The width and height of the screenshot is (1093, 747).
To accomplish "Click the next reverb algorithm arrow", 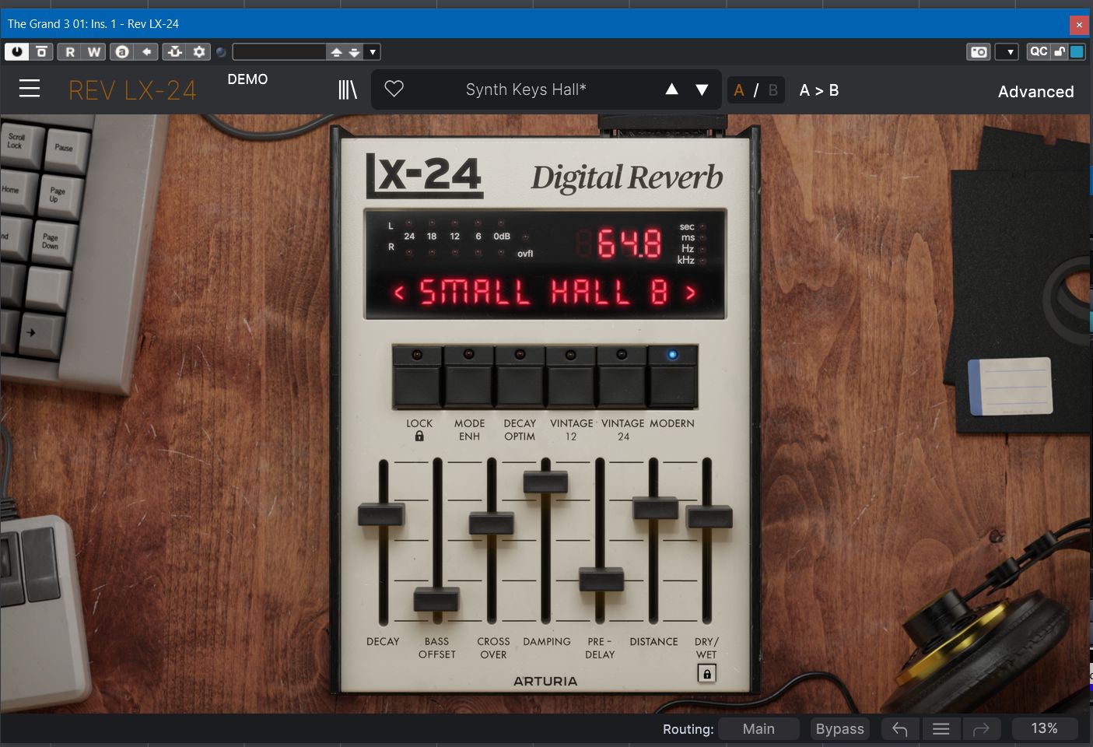I will click(x=690, y=293).
